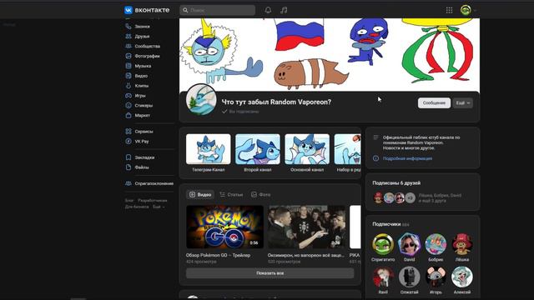Open the music note player icon
This screenshot has width=534, height=300.
point(284,10)
